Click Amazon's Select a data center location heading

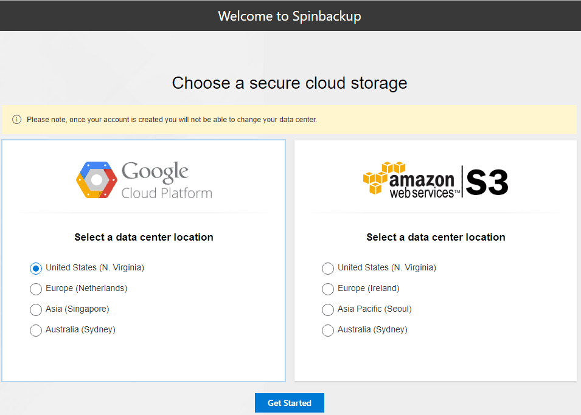pos(436,237)
